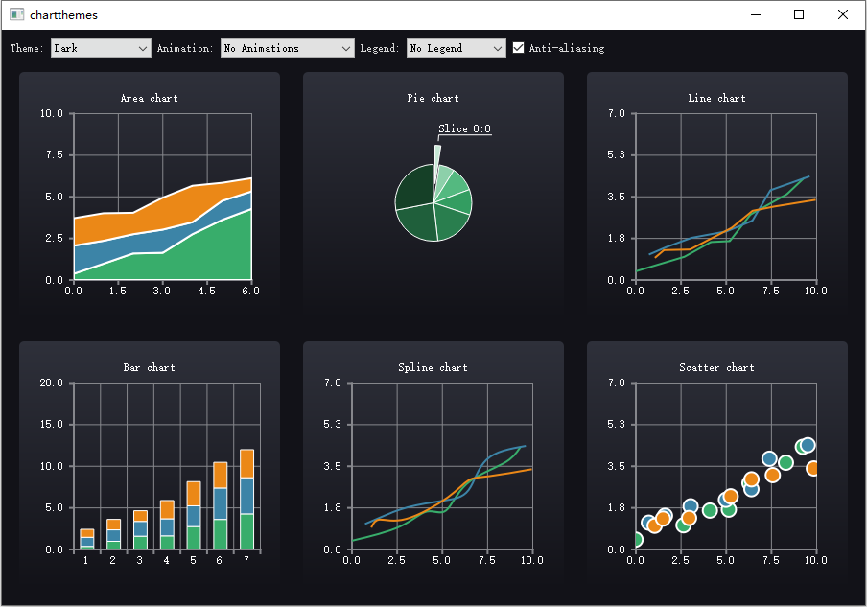Click the Slice 0:0 label
Screen dimensions: 867x607
coord(464,128)
